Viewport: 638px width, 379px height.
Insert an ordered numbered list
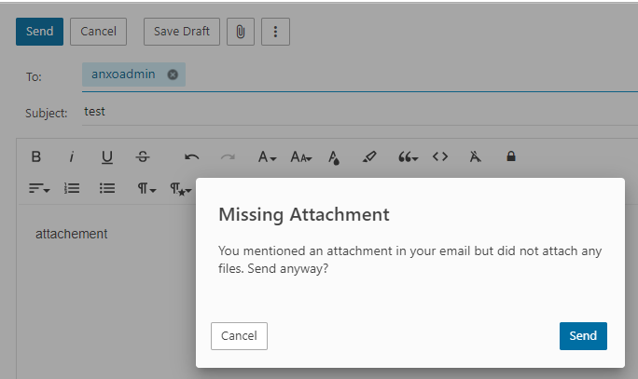pos(72,188)
